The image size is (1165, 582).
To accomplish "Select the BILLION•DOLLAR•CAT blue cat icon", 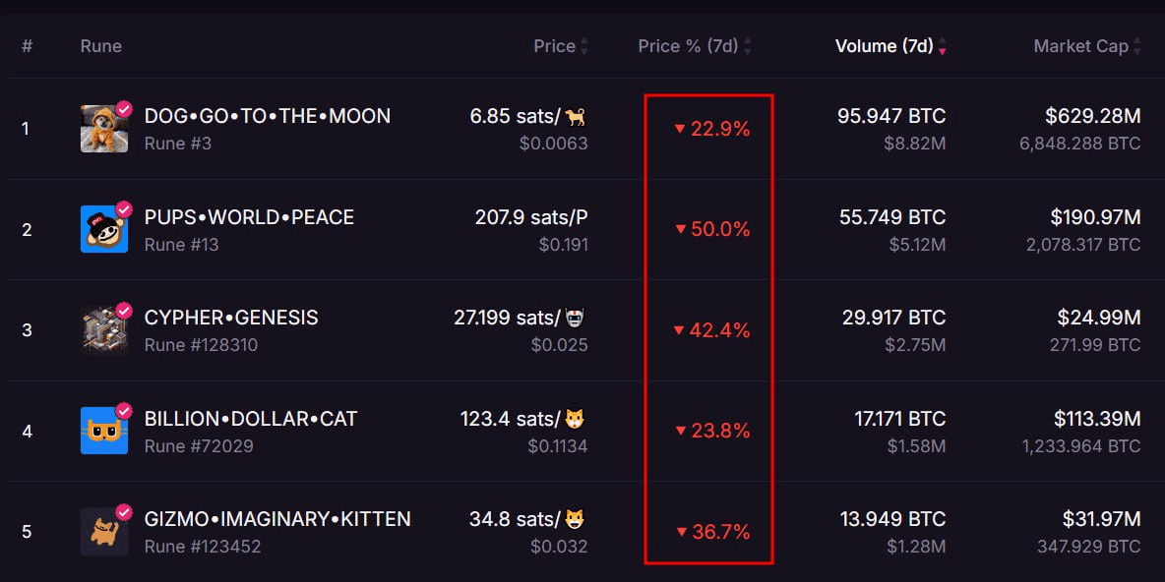I will point(104,431).
